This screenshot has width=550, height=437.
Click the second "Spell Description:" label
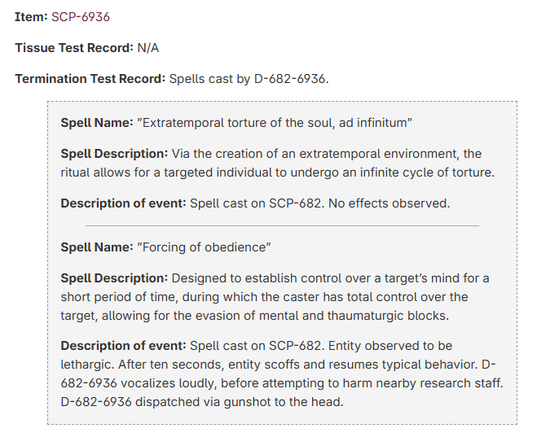(114, 278)
